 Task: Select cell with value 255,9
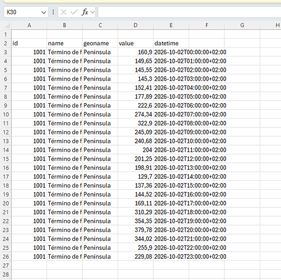coord(135,248)
